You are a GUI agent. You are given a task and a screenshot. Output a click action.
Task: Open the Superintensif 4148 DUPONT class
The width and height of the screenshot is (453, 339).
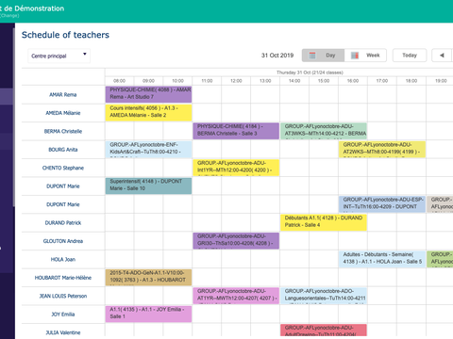tap(148, 186)
